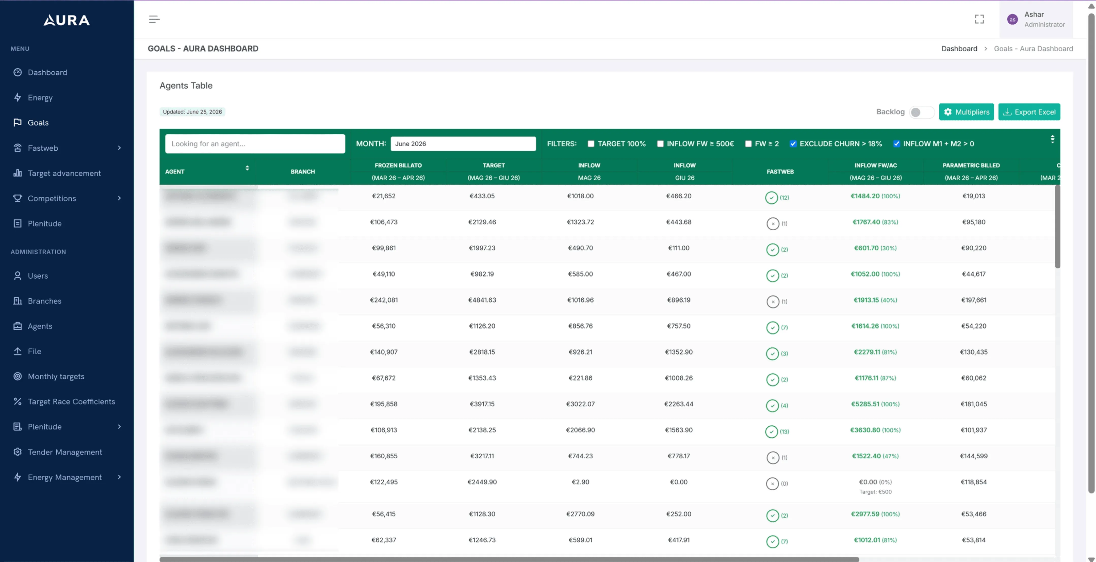This screenshot has width=1096, height=562.
Task: Click the Energy lightning icon in sidebar
Action: point(18,98)
